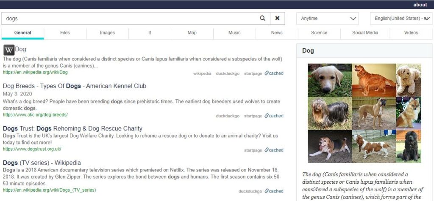Switch to the Social Media tab
Screen dimensions: 434x201
click(x=365, y=33)
